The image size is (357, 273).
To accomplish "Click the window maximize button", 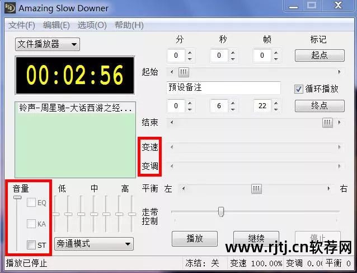I will coord(312,6).
